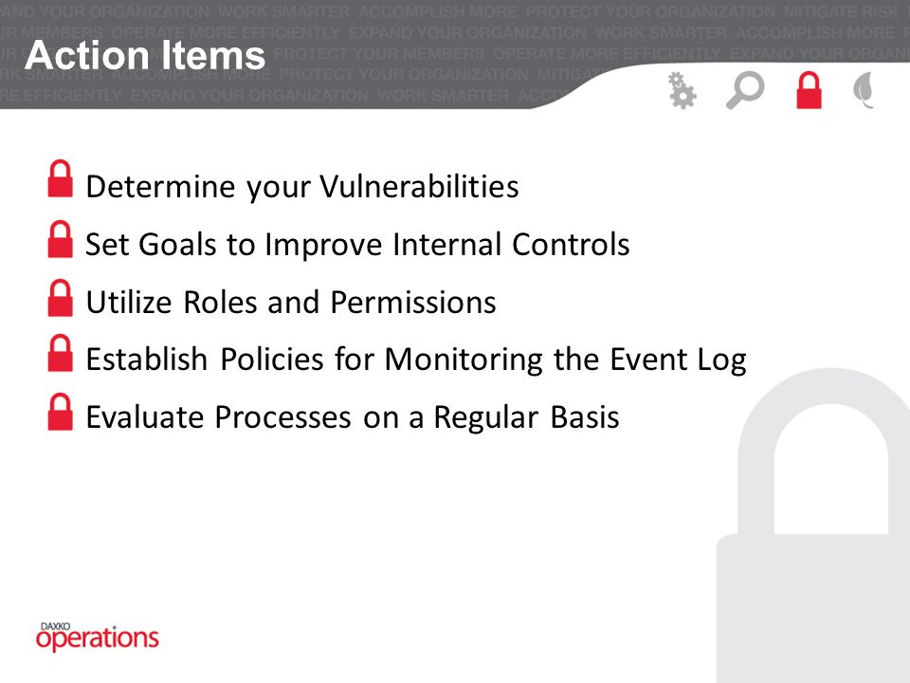Image resolution: width=910 pixels, height=683 pixels.
Task: Click Establish Policies for Monitoring the Event Log
Action: tap(416, 360)
